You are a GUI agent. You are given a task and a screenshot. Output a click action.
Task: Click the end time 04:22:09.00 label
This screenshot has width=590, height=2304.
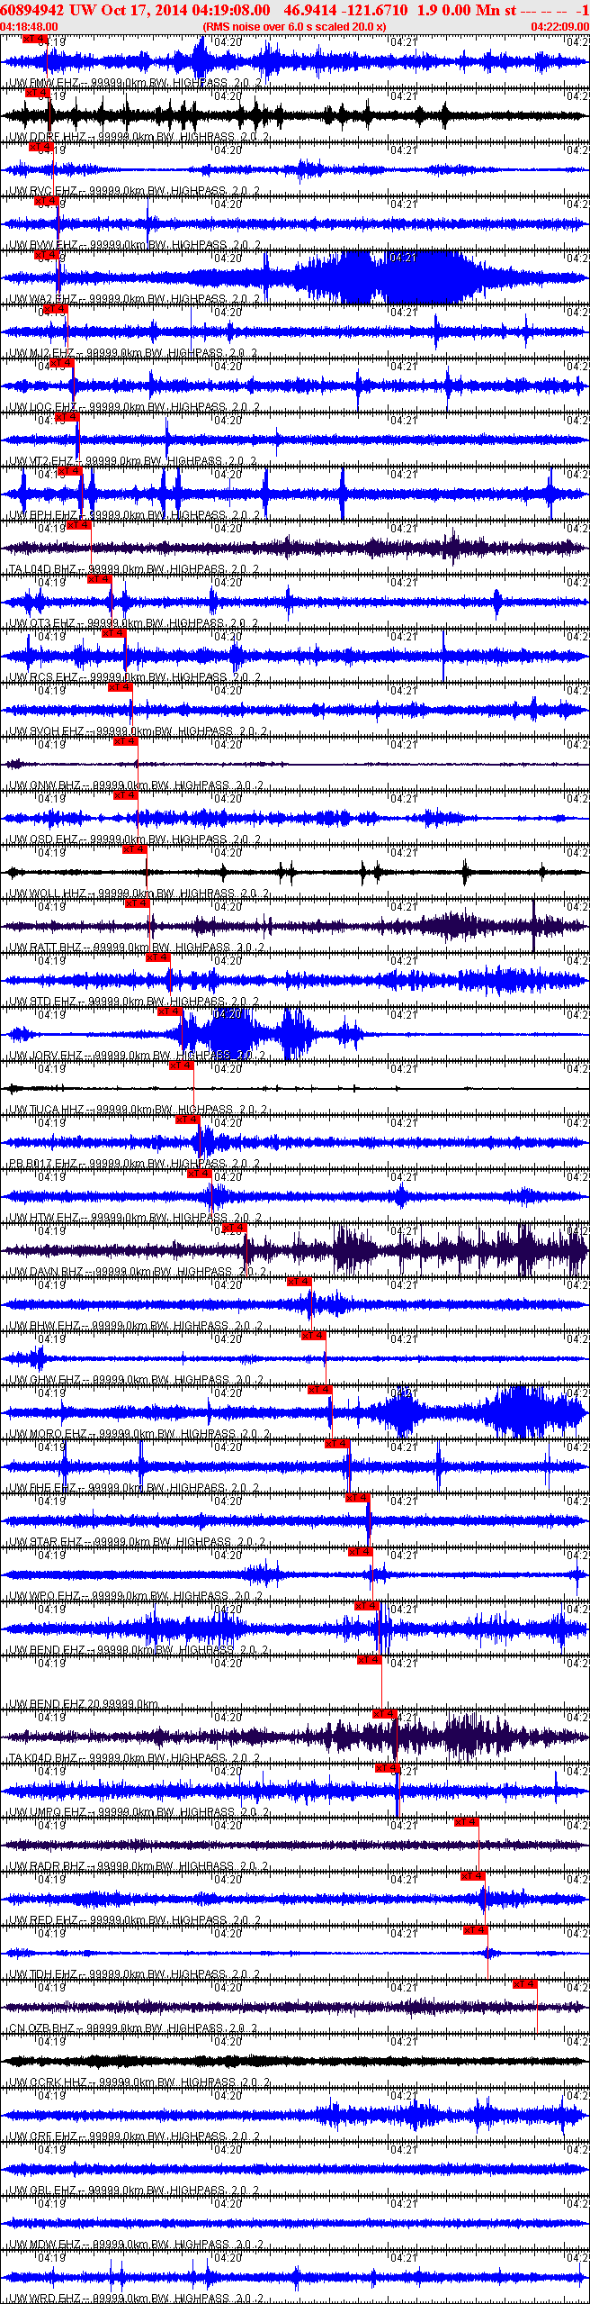(559, 27)
